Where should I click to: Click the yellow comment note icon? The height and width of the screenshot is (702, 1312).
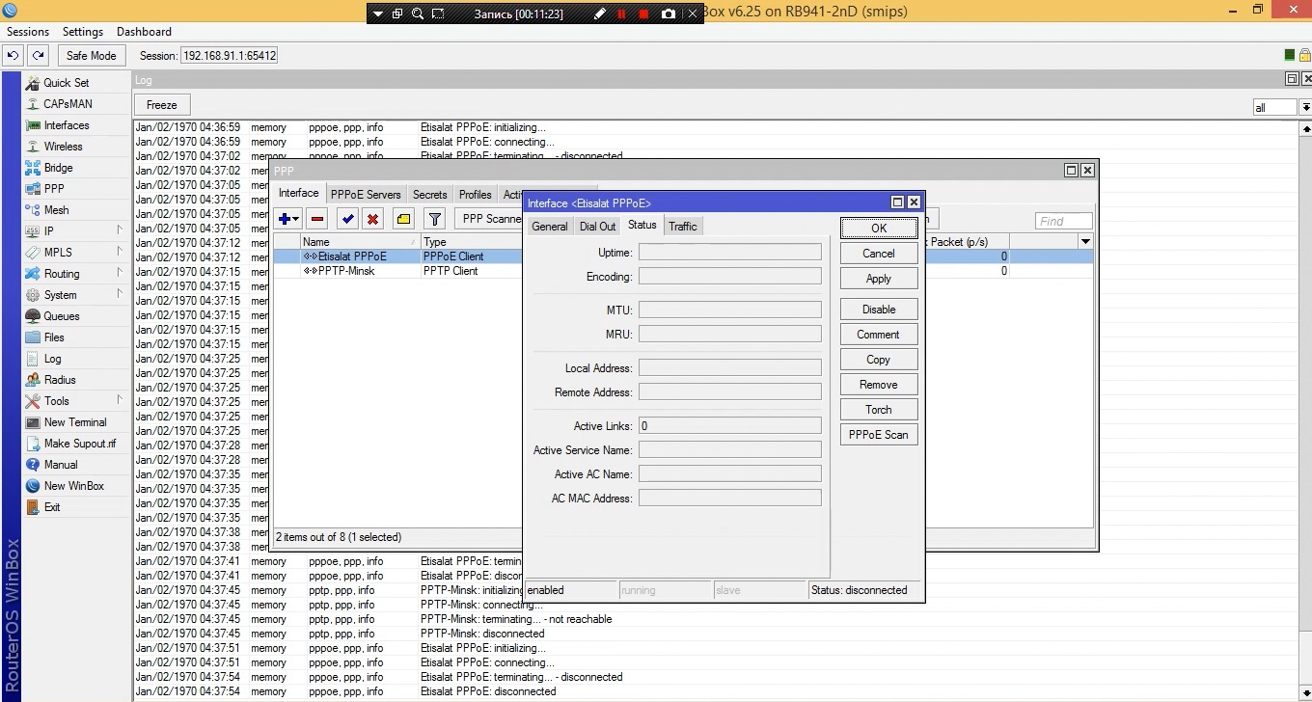click(403, 220)
